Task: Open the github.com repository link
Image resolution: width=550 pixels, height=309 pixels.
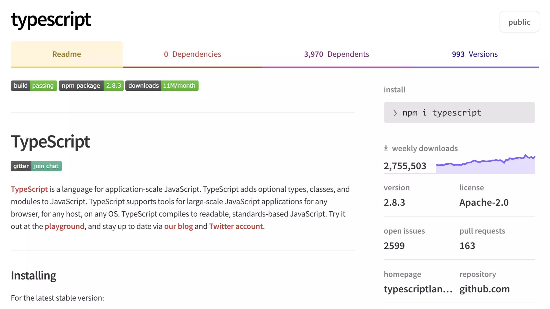Action: click(x=484, y=289)
